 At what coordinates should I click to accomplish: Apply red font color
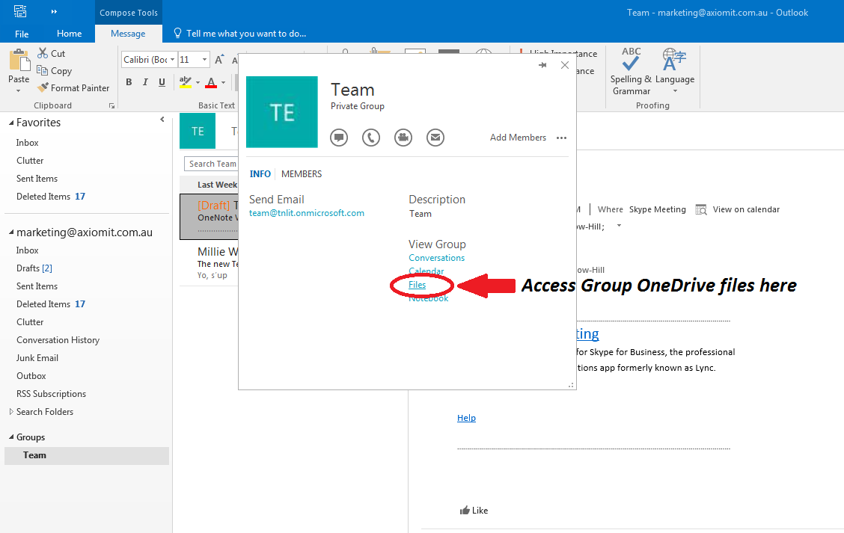[x=211, y=81]
